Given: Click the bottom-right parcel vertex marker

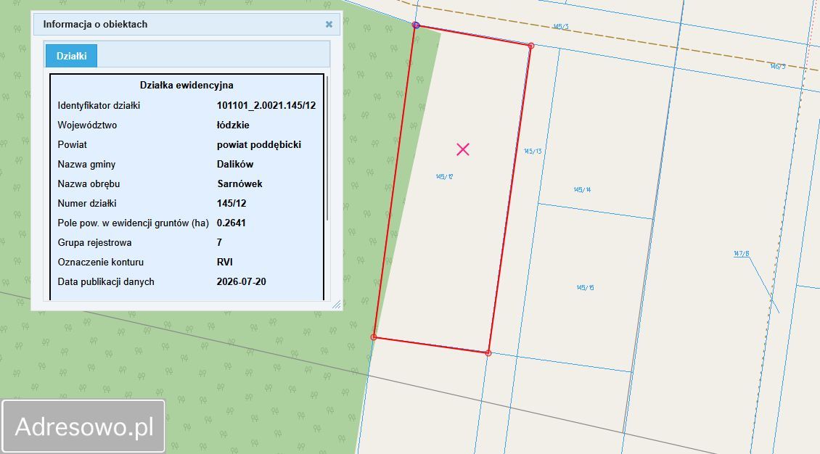Looking at the screenshot, I should [488, 353].
